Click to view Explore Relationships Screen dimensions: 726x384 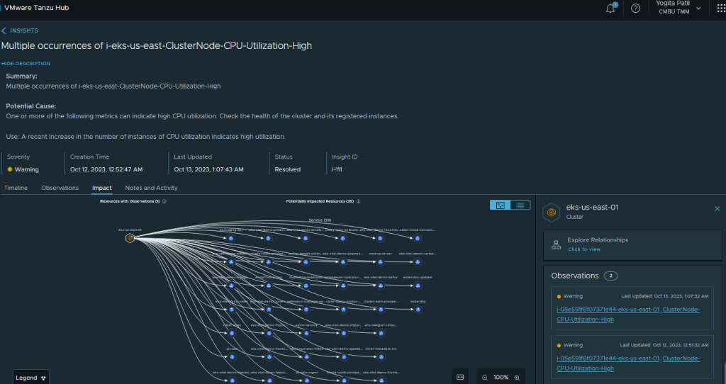tap(584, 249)
